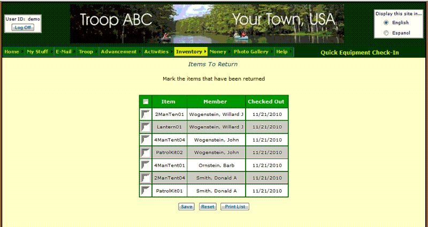Open the Photo Gallery menu

pyautogui.click(x=253, y=51)
